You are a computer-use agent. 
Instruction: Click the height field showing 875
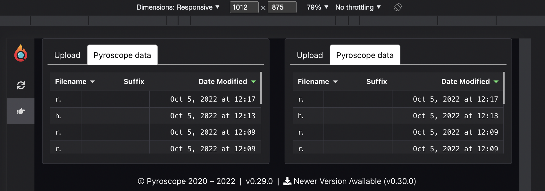tap(282, 7)
